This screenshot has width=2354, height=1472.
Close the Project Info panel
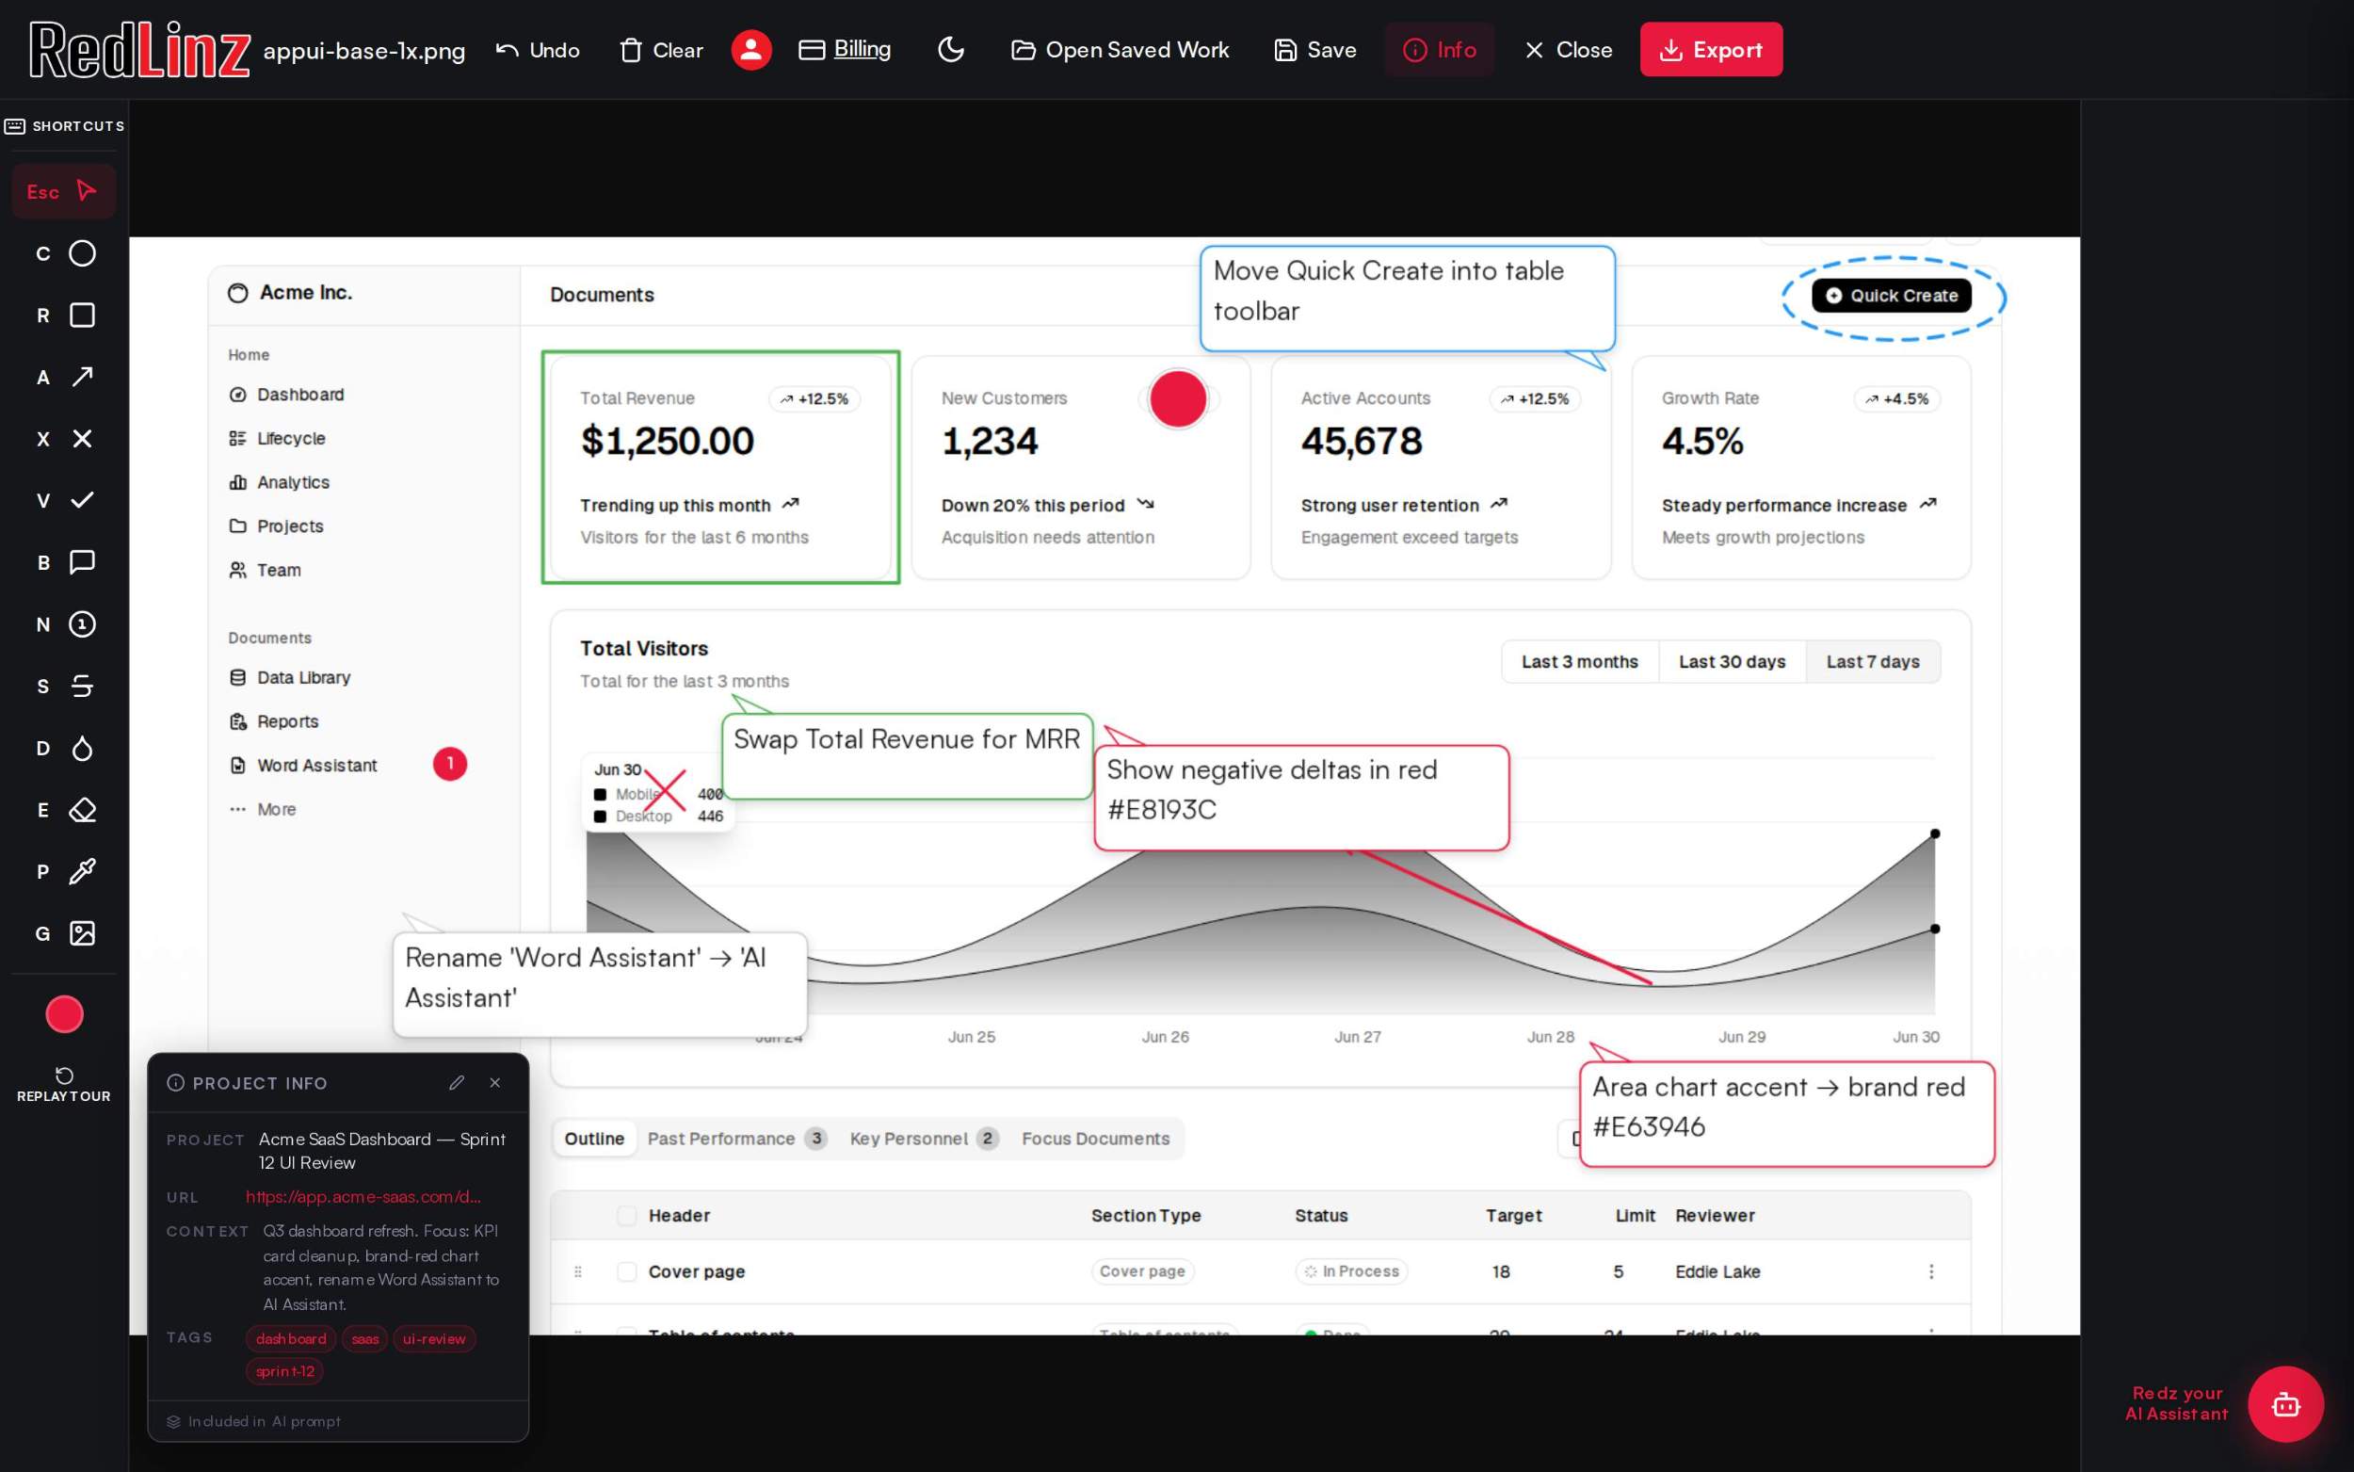click(x=495, y=1083)
